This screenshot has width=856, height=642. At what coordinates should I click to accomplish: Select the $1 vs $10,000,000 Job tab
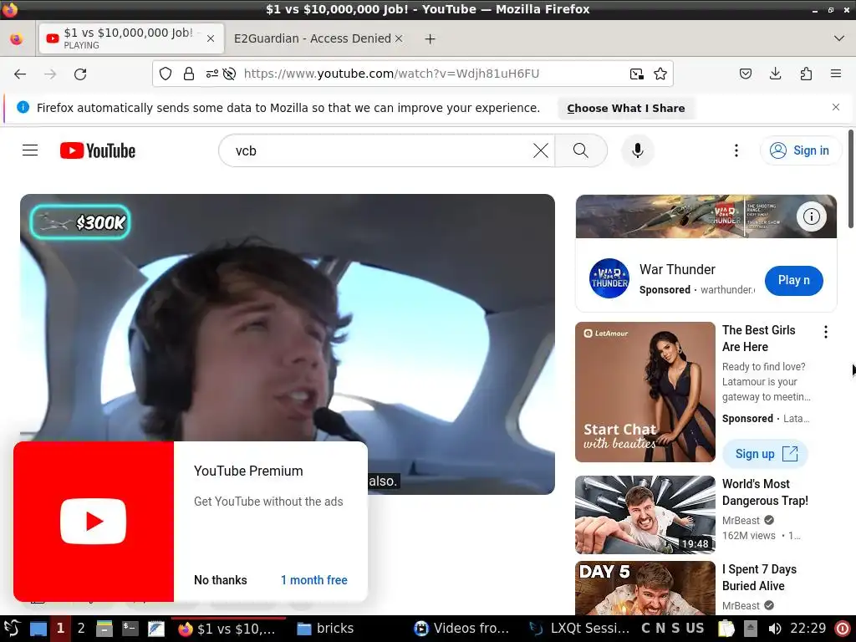click(x=128, y=38)
